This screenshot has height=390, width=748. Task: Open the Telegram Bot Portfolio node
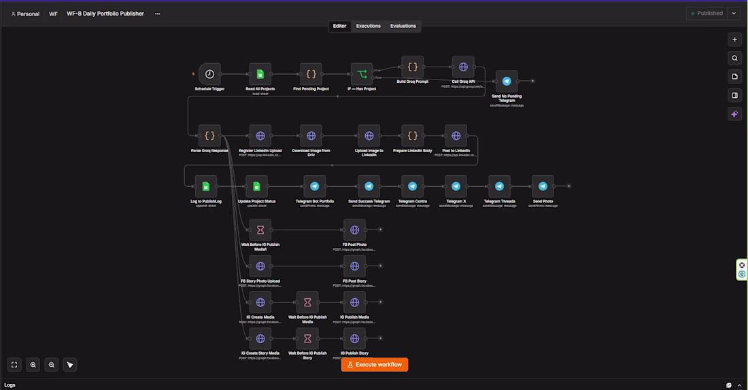314,186
